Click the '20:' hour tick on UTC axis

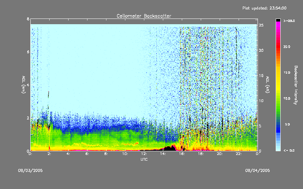click(x=220, y=154)
